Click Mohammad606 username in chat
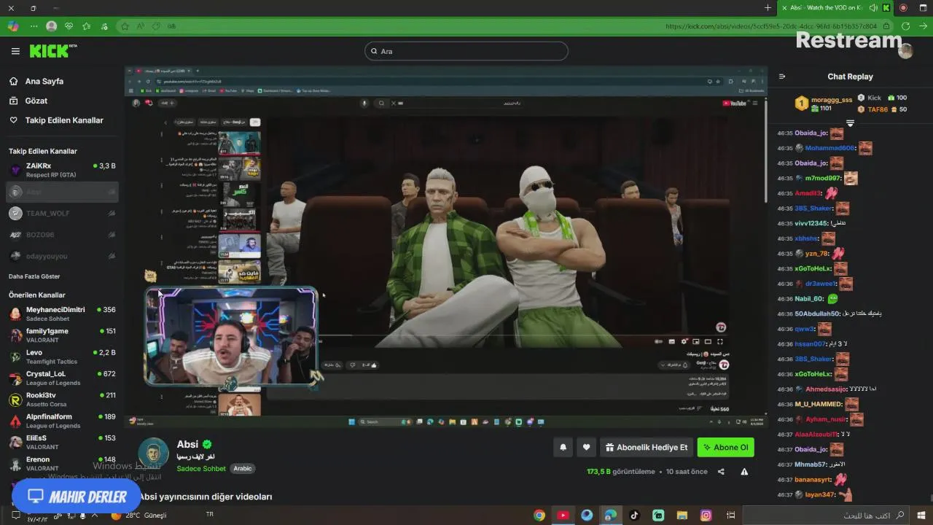Image resolution: width=933 pixels, height=525 pixels. [829, 148]
